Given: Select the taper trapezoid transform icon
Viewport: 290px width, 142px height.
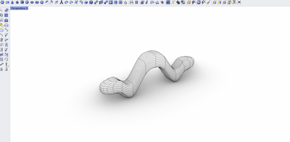Looking at the screenshot, I should (6, 45).
